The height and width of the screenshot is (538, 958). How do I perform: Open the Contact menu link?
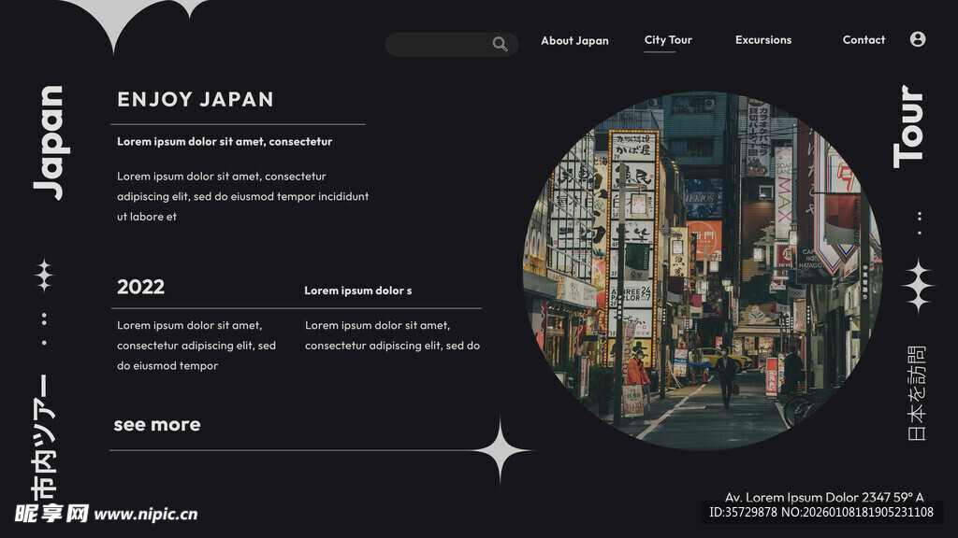click(863, 40)
